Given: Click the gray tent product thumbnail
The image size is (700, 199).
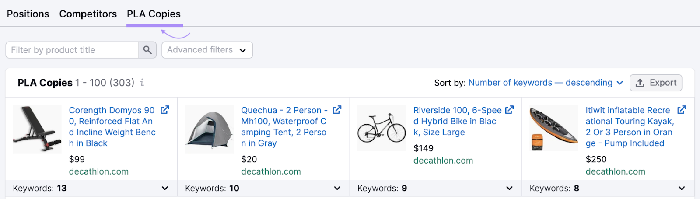Looking at the screenshot, I should click(x=210, y=129).
